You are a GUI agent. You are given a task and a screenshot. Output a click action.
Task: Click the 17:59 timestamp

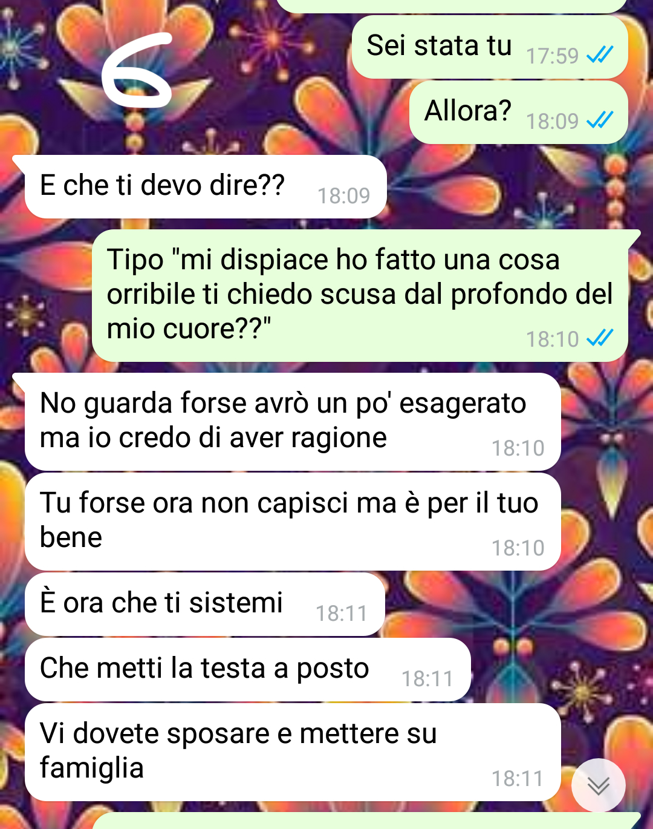(x=552, y=56)
